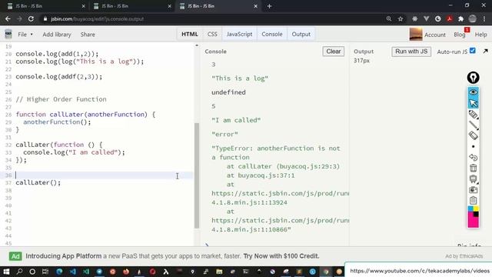Screen dimensions: 492x277
Task: Open Excel from the taskbar
Action: pos(85,272)
